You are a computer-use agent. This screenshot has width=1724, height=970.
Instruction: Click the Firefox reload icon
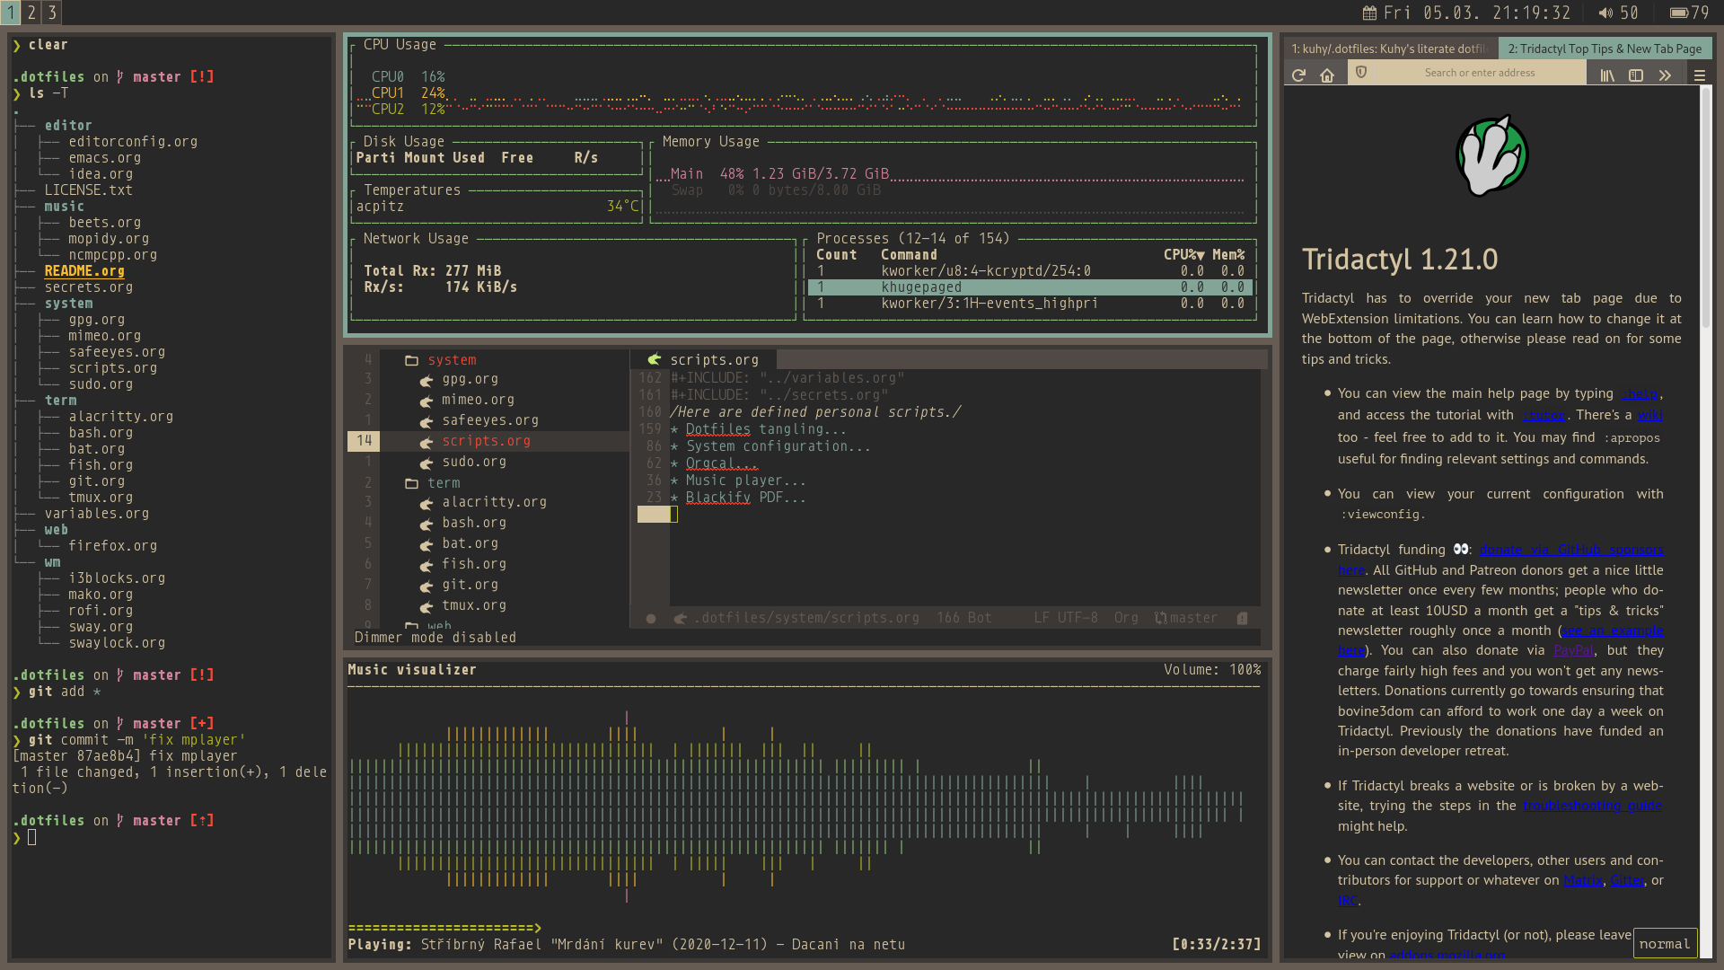tap(1298, 75)
